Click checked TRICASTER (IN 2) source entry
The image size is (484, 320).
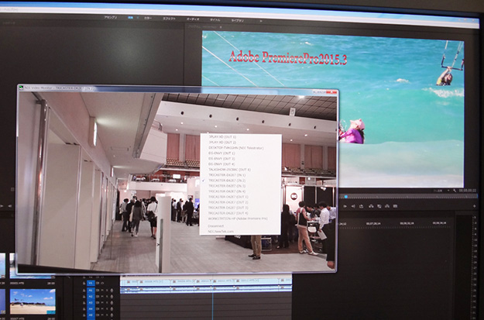(226, 180)
